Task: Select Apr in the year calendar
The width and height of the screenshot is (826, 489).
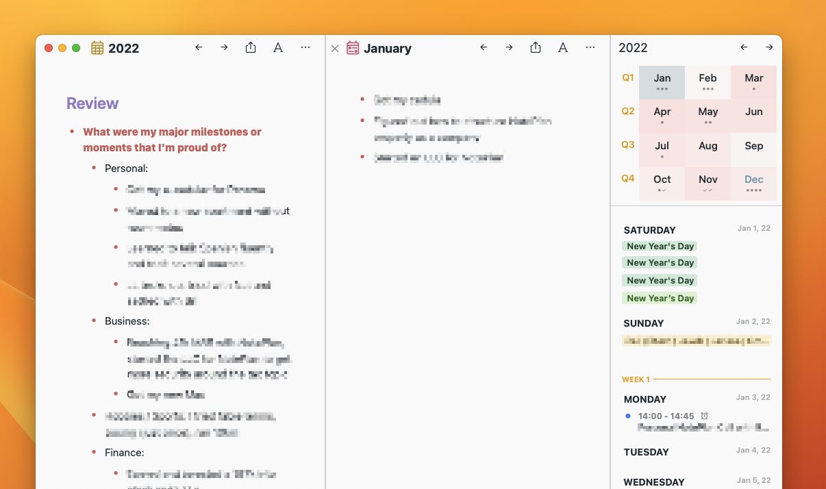Action: tap(662, 116)
